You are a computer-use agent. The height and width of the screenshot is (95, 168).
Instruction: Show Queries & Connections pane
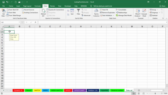tap(55, 10)
